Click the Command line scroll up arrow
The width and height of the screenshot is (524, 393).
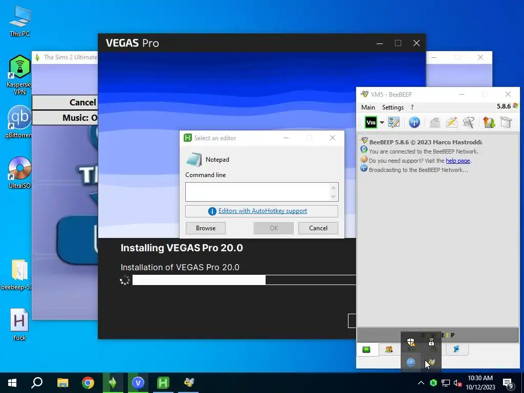pos(333,187)
